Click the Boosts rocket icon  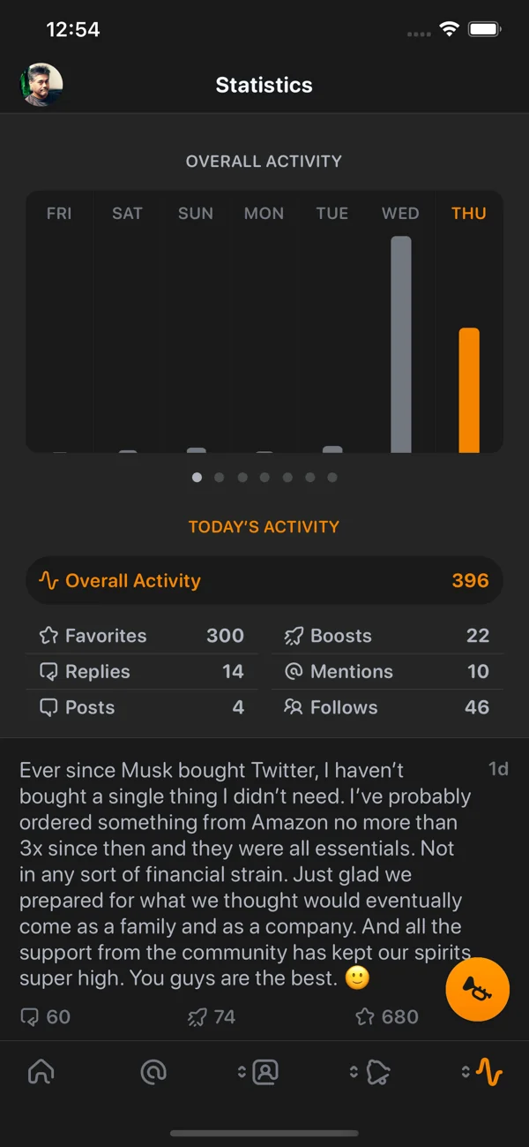pyautogui.click(x=294, y=635)
